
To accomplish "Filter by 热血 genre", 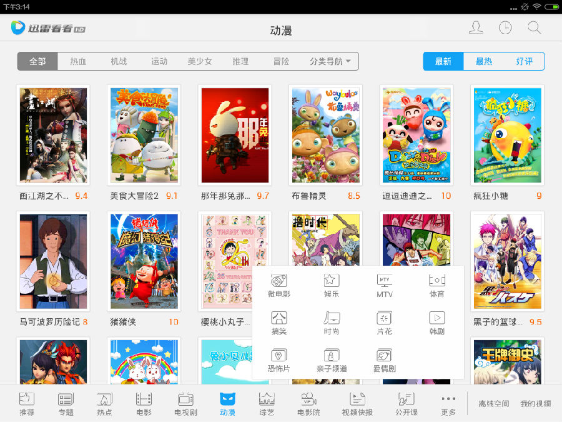I will click(x=78, y=61).
